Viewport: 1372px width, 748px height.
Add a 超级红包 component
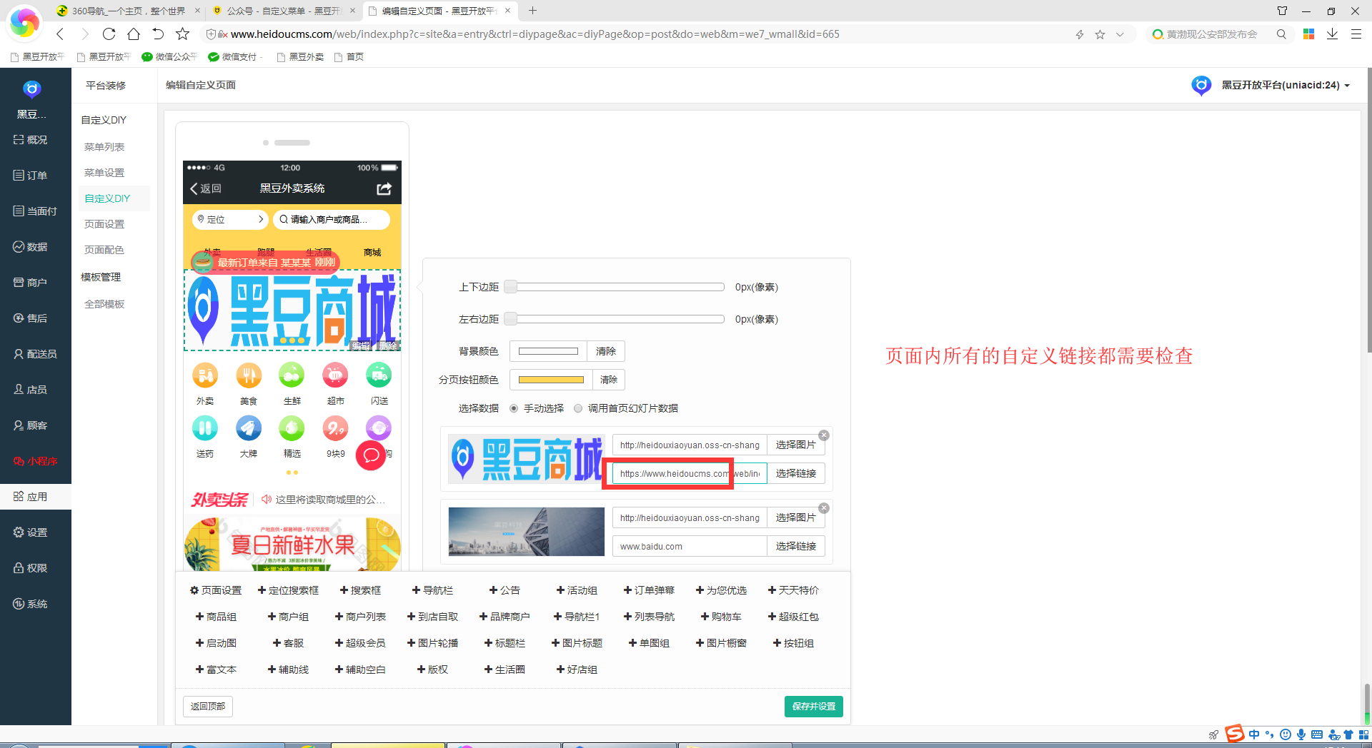click(793, 617)
